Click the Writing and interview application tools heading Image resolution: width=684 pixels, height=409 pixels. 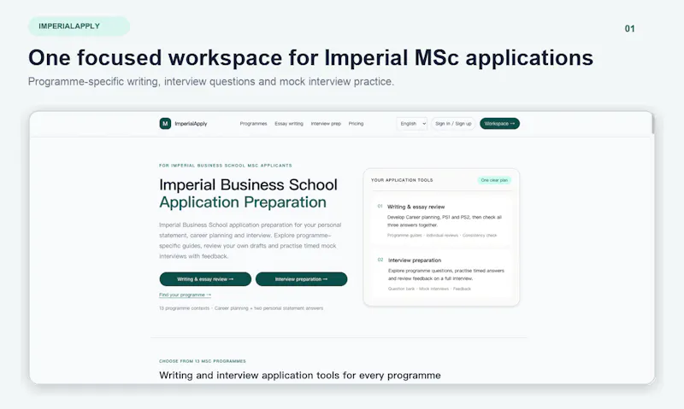(300, 375)
